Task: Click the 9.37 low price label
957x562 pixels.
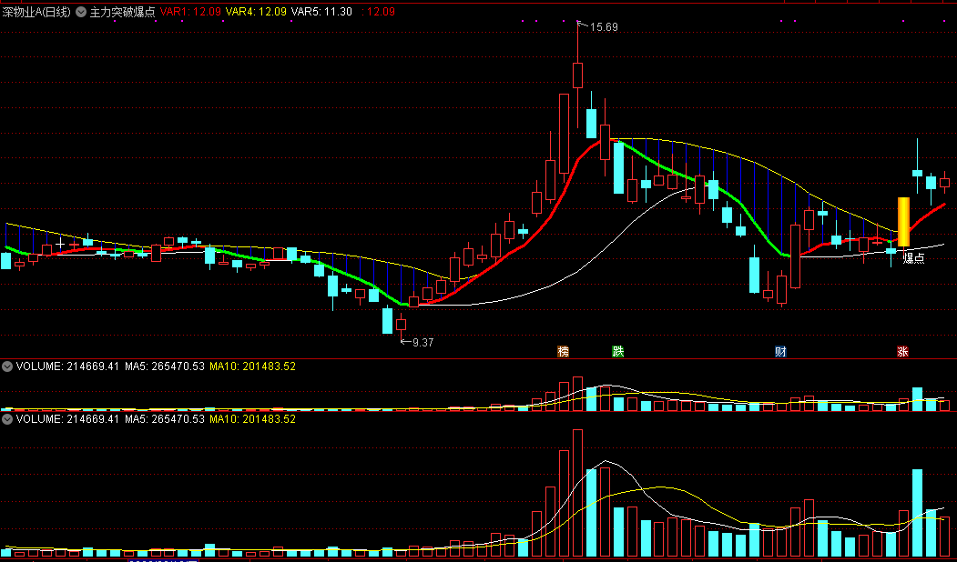Action: click(423, 343)
